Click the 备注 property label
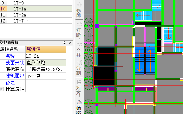The image size is (183, 114). coord(10,83)
